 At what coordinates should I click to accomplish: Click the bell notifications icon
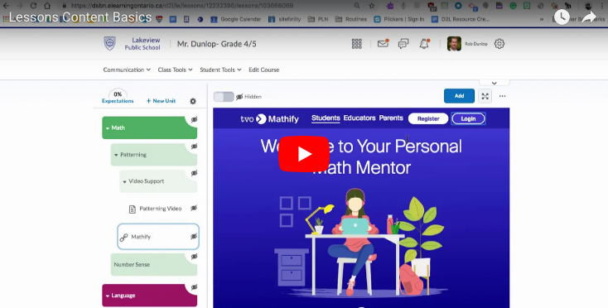[x=424, y=44]
